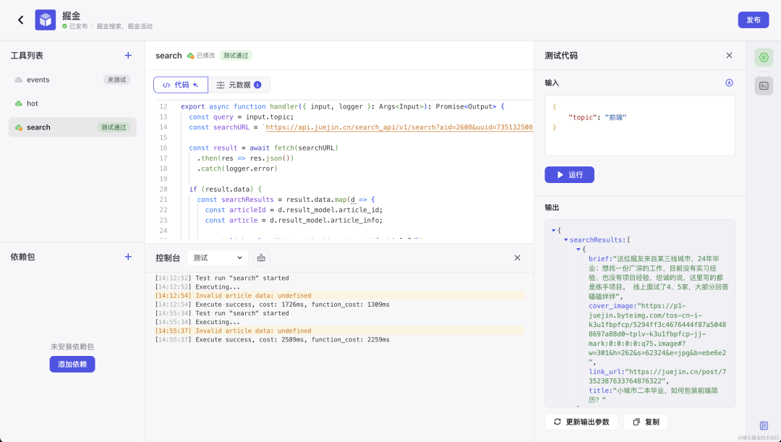The image size is (781, 442).
Task: Click the link_url value in output
Action: [657, 376]
